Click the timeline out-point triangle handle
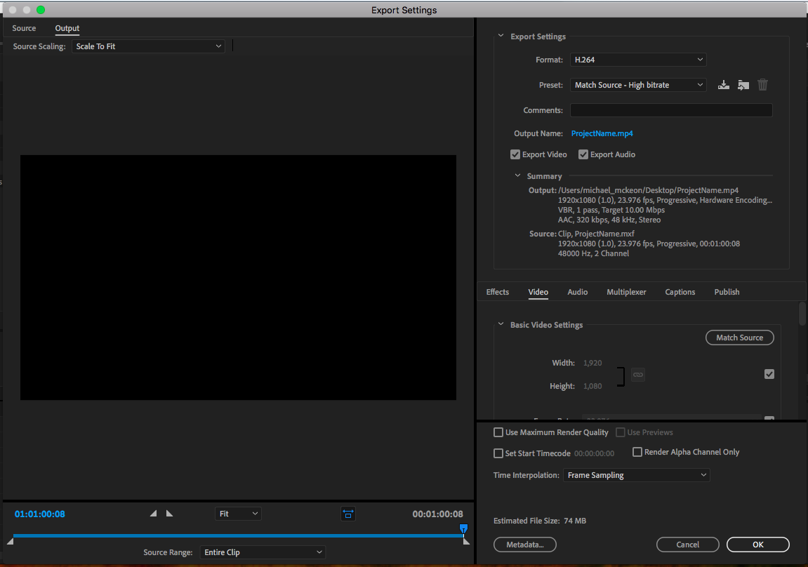The height and width of the screenshot is (567, 808). 466,541
